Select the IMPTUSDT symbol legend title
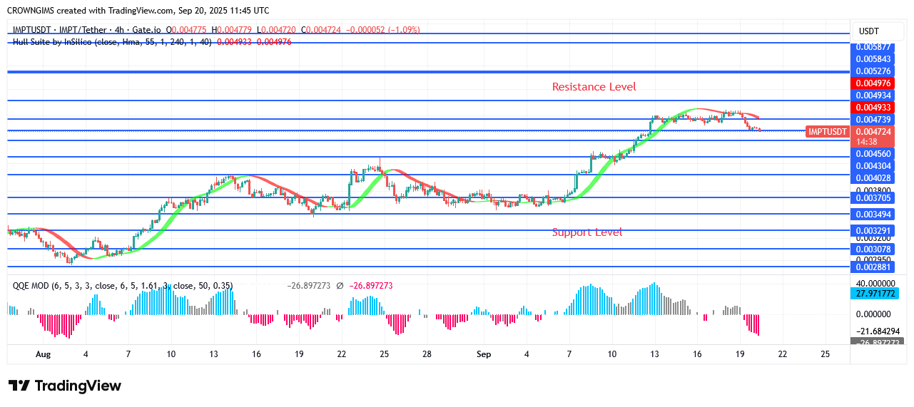914x407 pixels. (x=87, y=30)
